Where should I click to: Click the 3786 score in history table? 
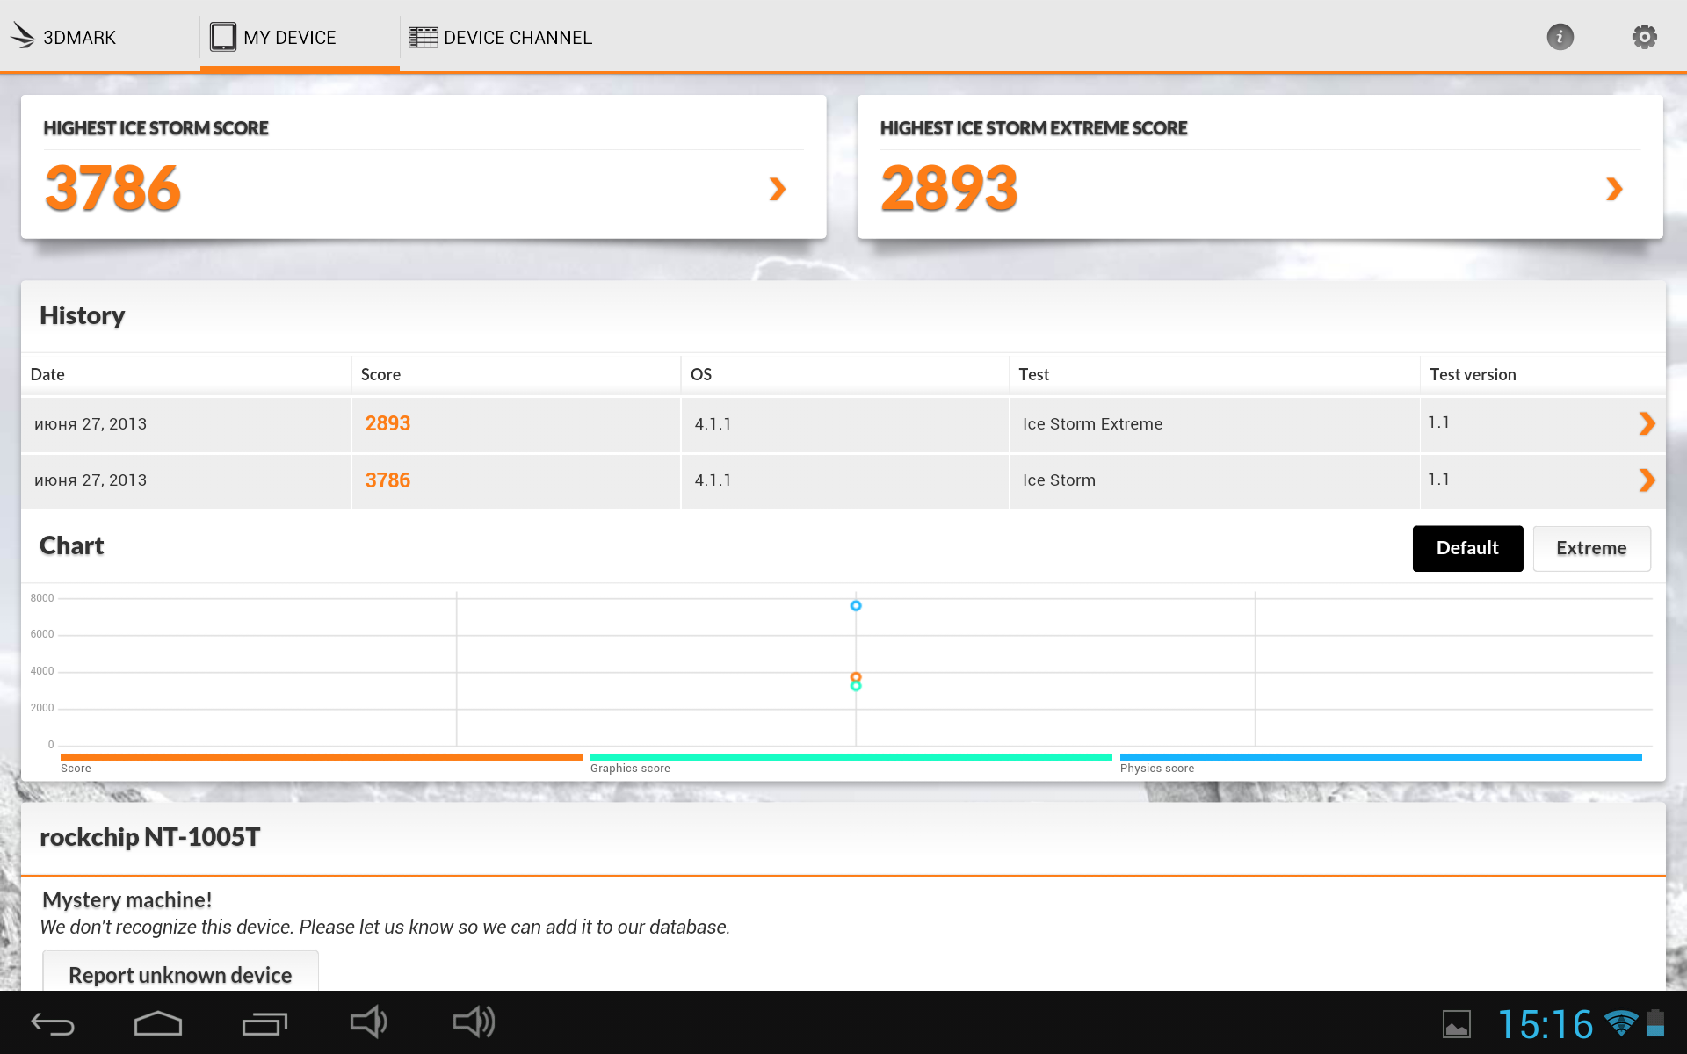click(387, 480)
